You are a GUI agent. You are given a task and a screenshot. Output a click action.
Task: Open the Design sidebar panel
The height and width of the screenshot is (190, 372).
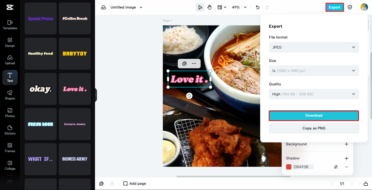10,42
